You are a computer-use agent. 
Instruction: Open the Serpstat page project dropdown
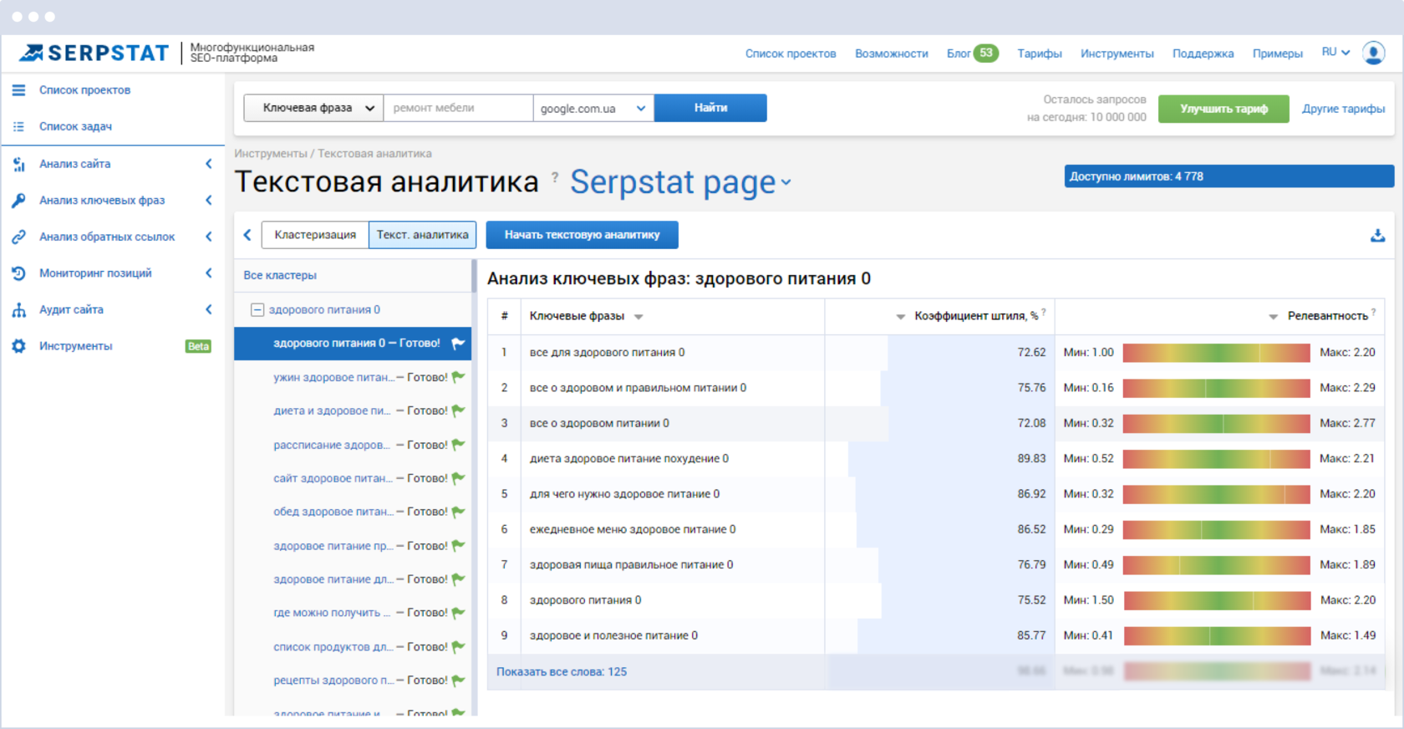coord(680,182)
